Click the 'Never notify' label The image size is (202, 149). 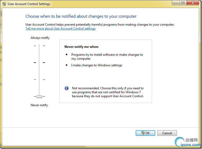(x=39, y=105)
